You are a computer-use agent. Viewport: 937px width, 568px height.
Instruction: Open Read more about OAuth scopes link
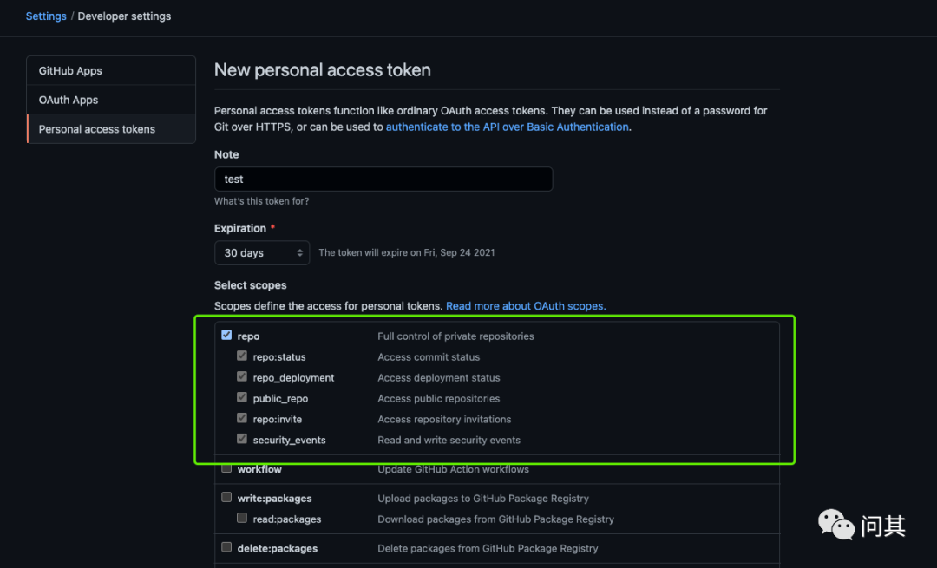[526, 306]
